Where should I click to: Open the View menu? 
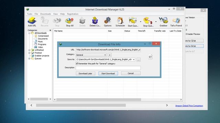click(55, 14)
